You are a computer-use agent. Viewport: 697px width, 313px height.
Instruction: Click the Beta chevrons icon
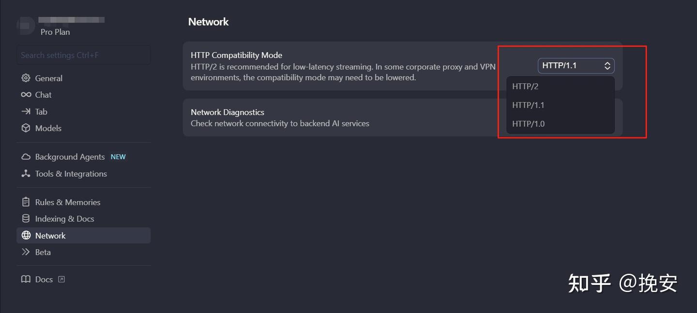(x=26, y=252)
